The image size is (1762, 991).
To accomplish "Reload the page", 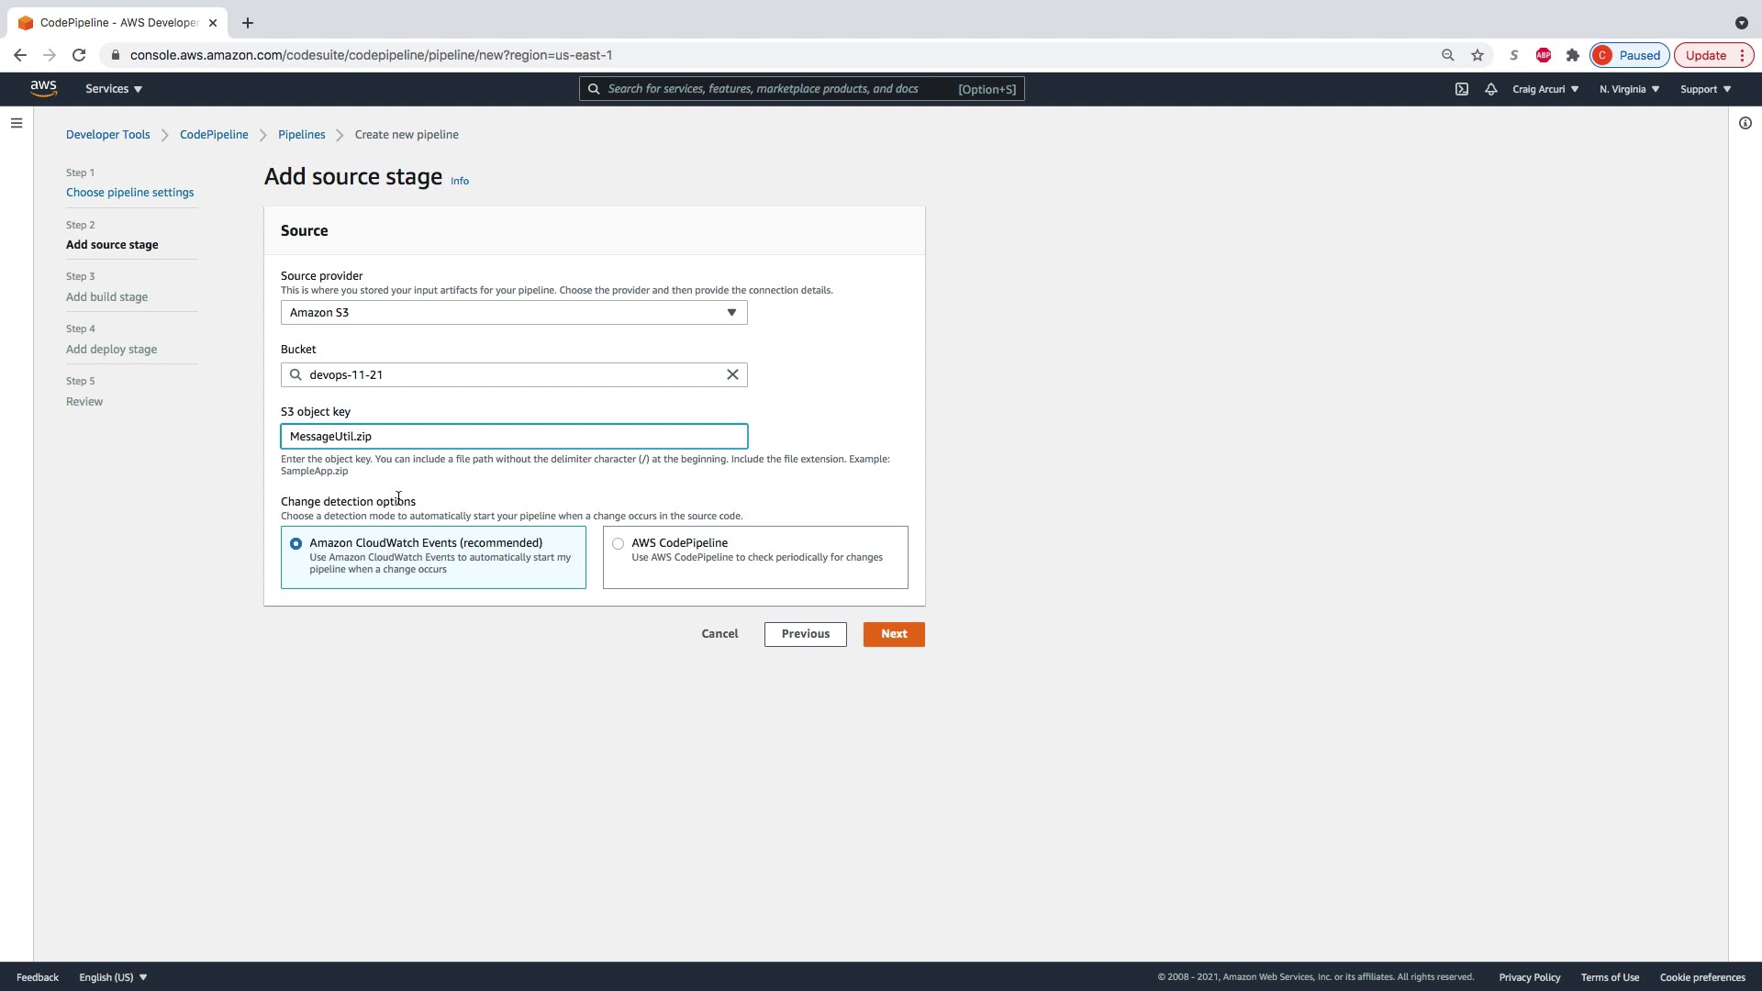I will click(x=79, y=55).
